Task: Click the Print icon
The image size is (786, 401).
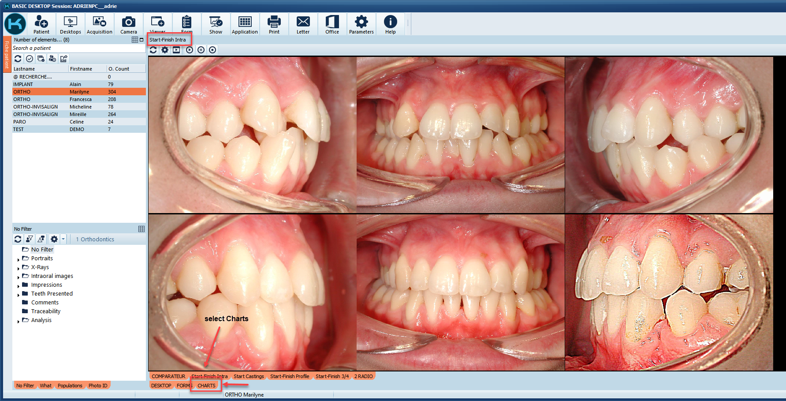Action: (274, 24)
